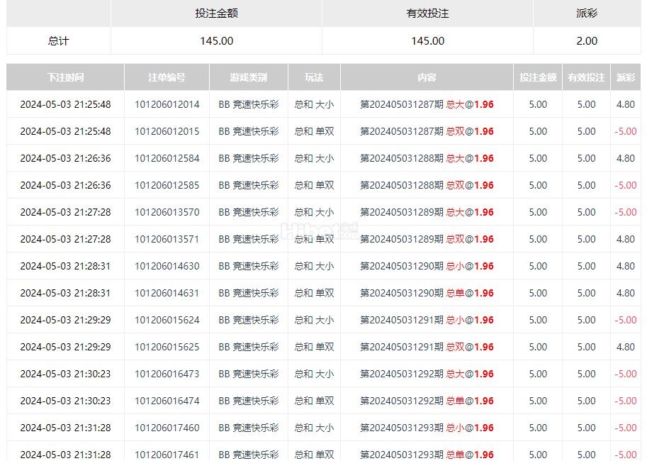
Task: Select order number 101206012584
Action: [x=167, y=158]
